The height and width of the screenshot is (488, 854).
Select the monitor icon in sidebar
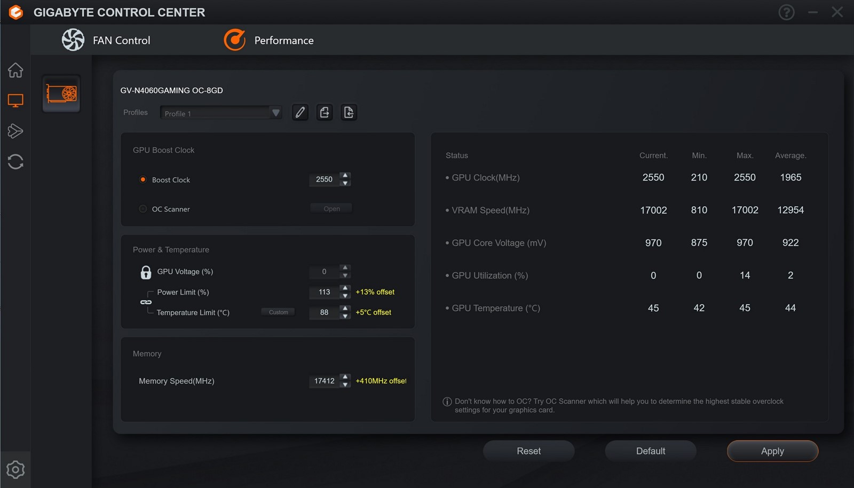tap(15, 100)
